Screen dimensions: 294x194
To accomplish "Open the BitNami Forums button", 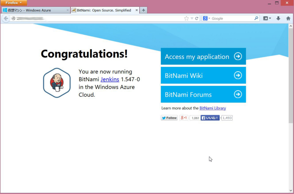I will [x=203, y=94].
